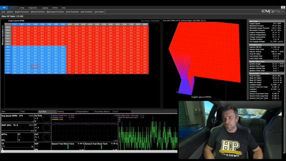Switch to the Main dashboard tab
Screen dimensions: 286x161
10,111
